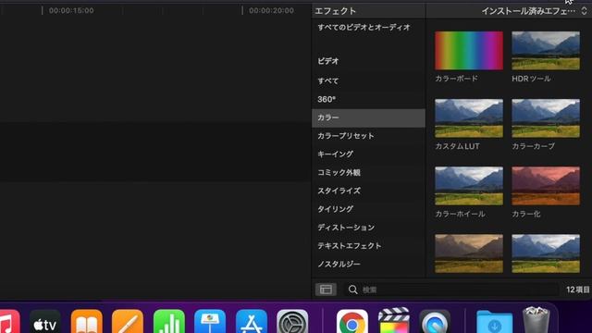The height and width of the screenshot is (333, 592).
Task: Select the カラーカーブ effect thumbnail
Action: click(x=546, y=118)
